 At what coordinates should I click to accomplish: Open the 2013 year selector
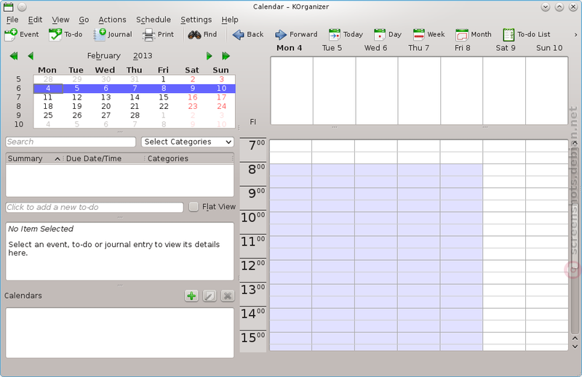[x=143, y=56]
